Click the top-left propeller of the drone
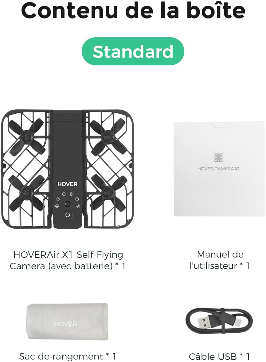Image resolution: width=266 pixels, height=362 pixels. [x=27, y=137]
